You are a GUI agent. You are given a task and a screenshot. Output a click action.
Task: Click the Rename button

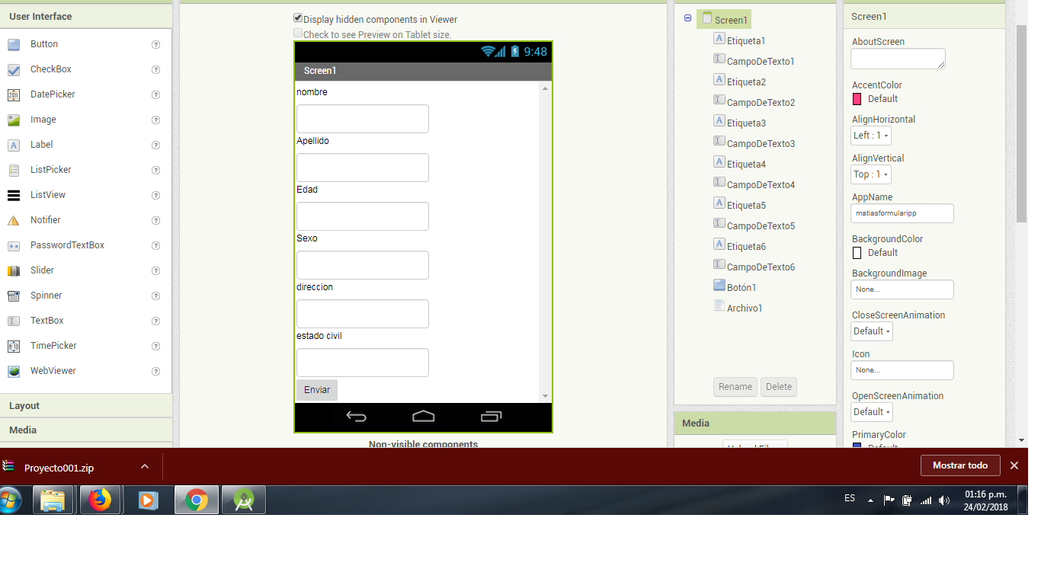coord(735,387)
